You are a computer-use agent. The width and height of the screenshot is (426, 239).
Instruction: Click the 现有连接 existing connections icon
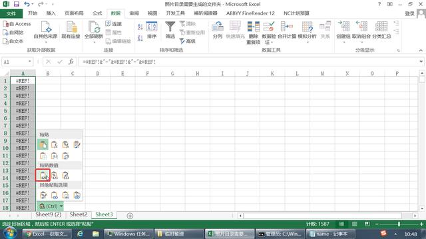point(71,31)
